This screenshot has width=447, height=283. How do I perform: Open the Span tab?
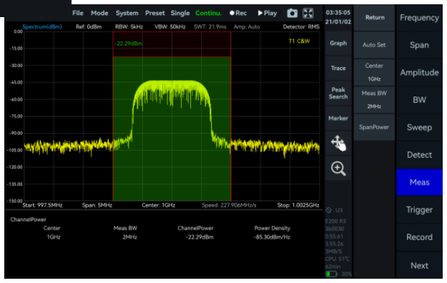[x=419, y=45]
